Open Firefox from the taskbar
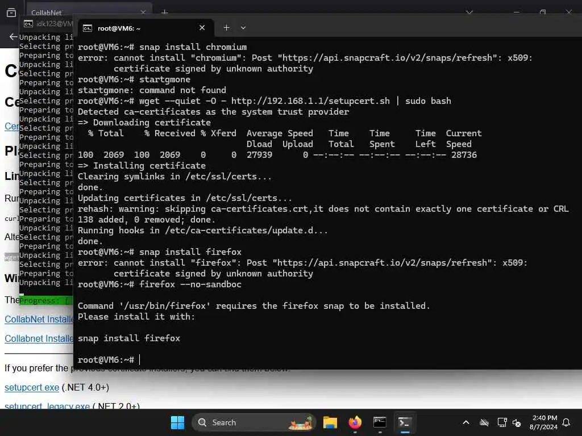Viewport: 582px width, 436px height. 355,422
